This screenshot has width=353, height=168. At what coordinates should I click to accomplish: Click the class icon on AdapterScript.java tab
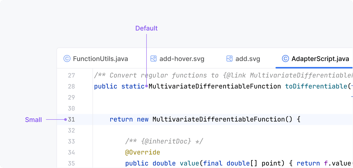click(285, 59)
